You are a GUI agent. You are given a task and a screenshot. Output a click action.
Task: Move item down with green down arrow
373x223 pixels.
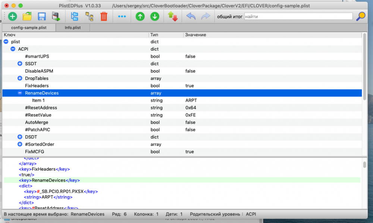click(x=155, y=16)
